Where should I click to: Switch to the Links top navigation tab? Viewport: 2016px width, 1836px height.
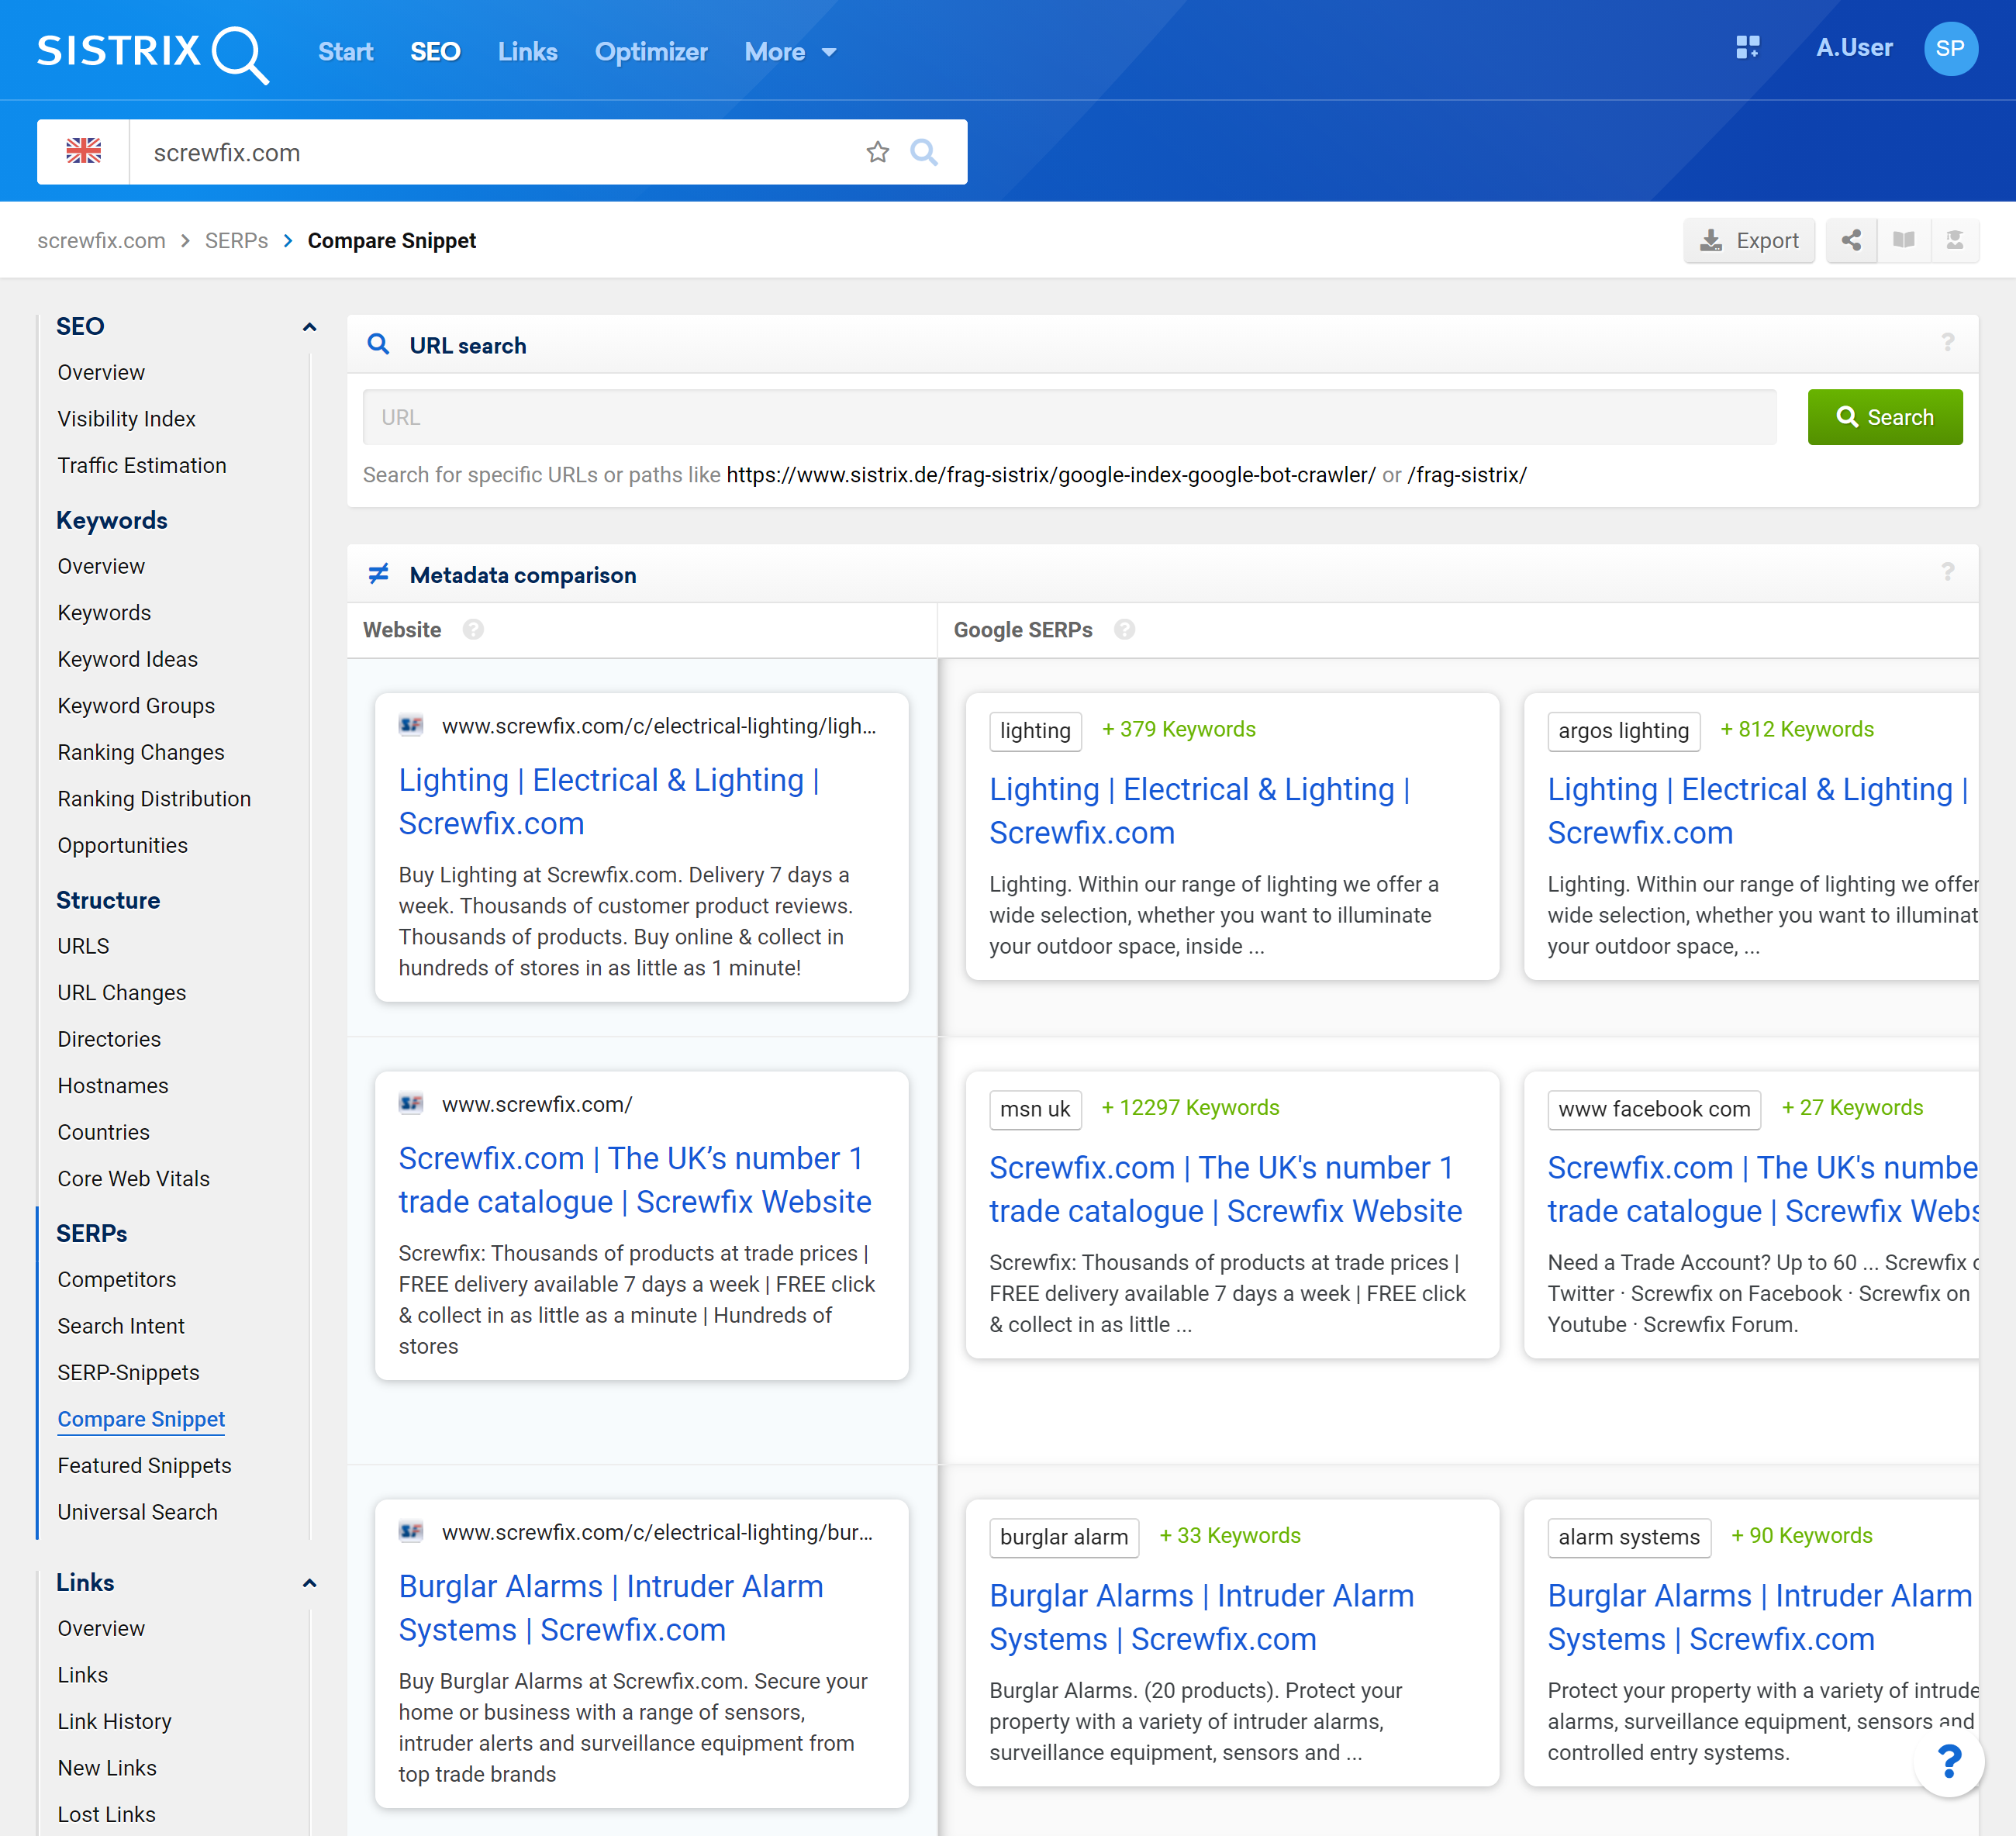(527, 52)
